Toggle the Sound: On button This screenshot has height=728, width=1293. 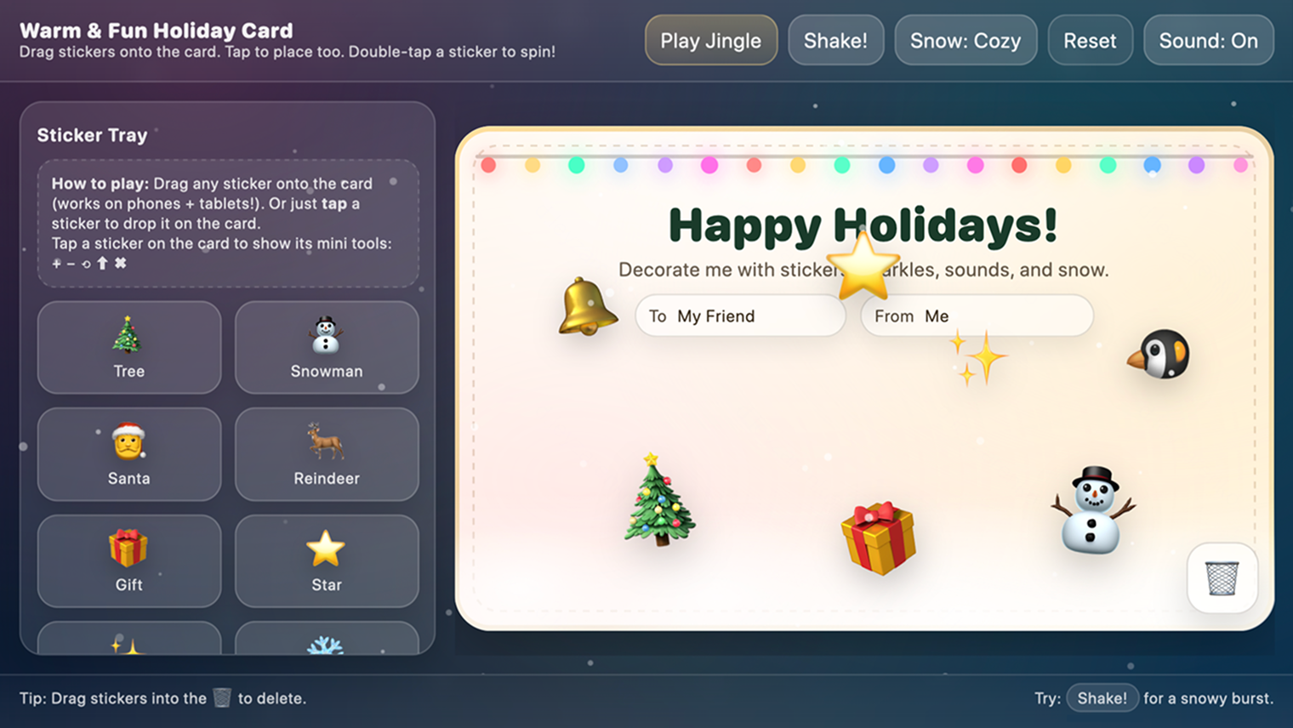tap(1209, 40)
